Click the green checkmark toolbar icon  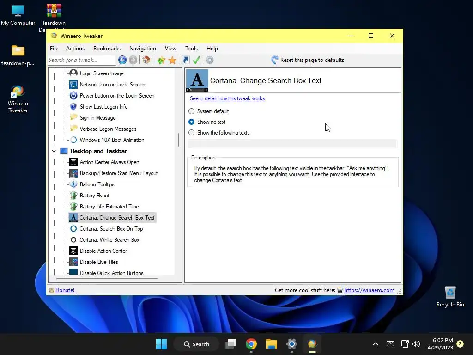click(196, 60)
